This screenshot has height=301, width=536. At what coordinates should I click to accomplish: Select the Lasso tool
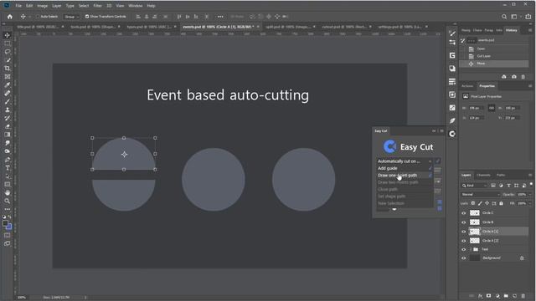point(8,52)
